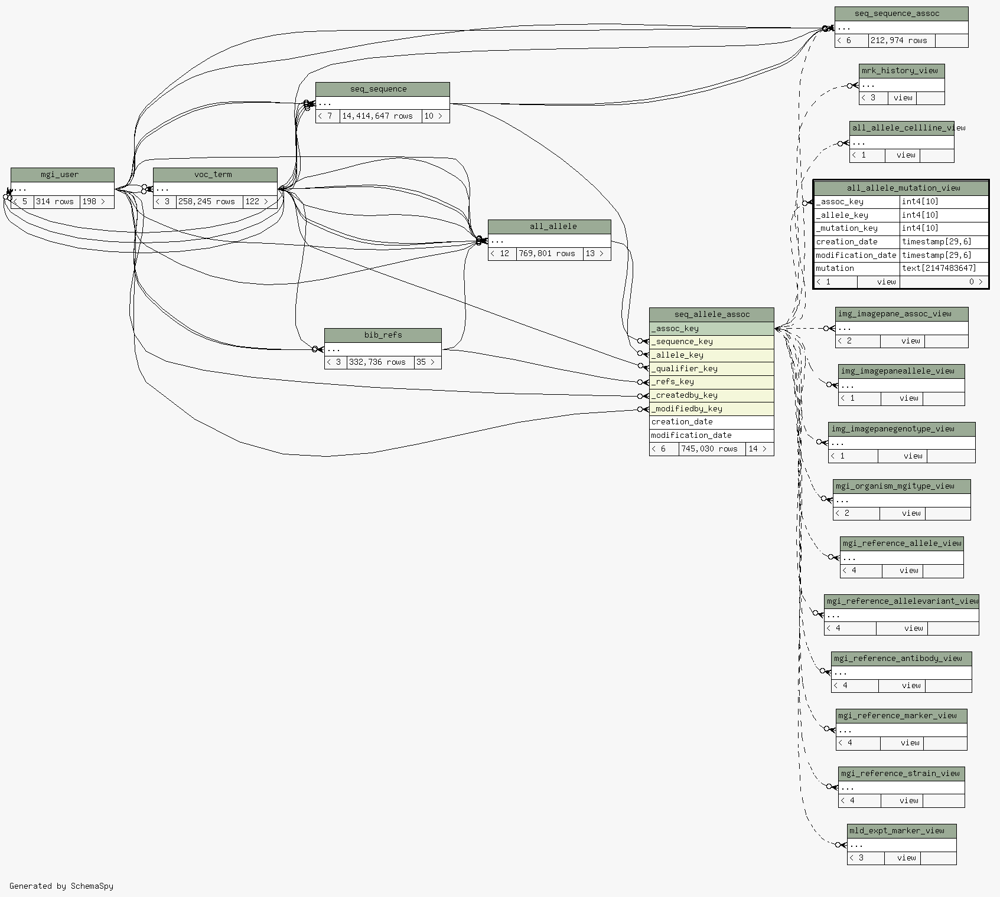Select _mutation_key in all_allele_mutation_view
Screen dimensions: 1000x897
coord(857,228)
